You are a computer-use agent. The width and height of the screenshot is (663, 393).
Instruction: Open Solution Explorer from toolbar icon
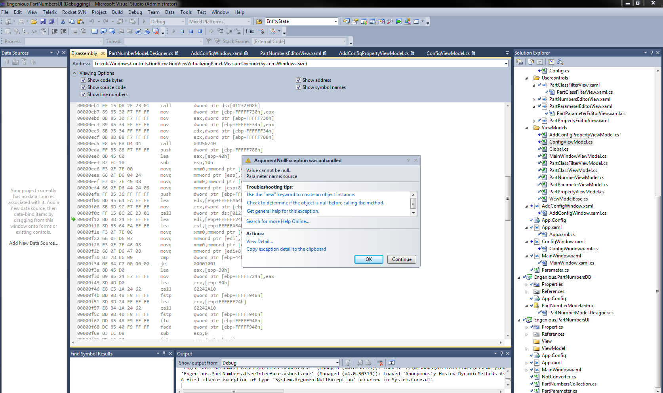[x=347, y=21]
